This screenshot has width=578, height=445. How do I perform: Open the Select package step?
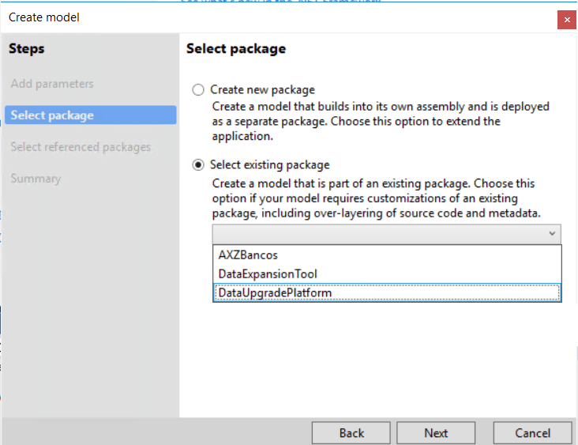click(52, 115)
